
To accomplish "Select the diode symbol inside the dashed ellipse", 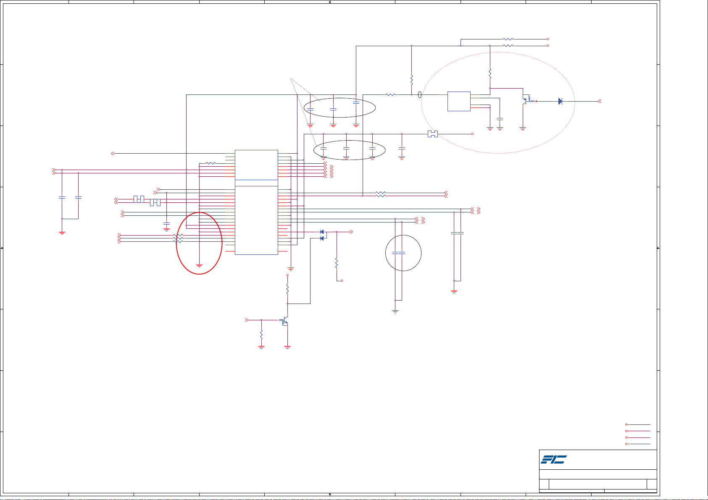I will pos(560,101).
